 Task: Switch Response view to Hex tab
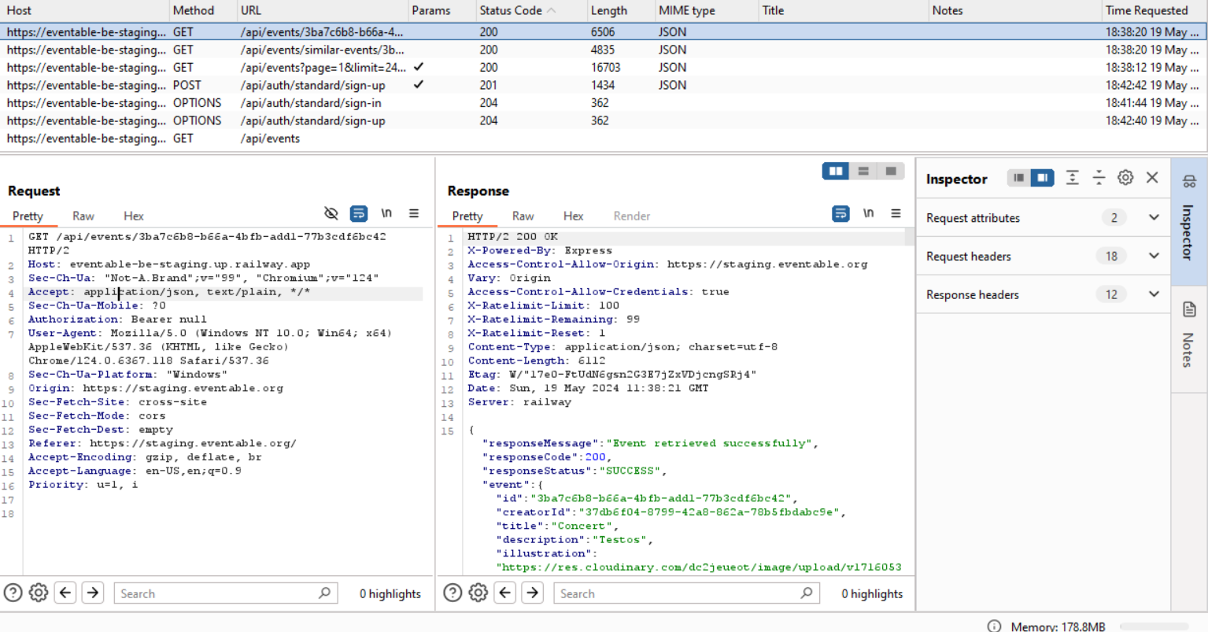[x=573, y=216]
